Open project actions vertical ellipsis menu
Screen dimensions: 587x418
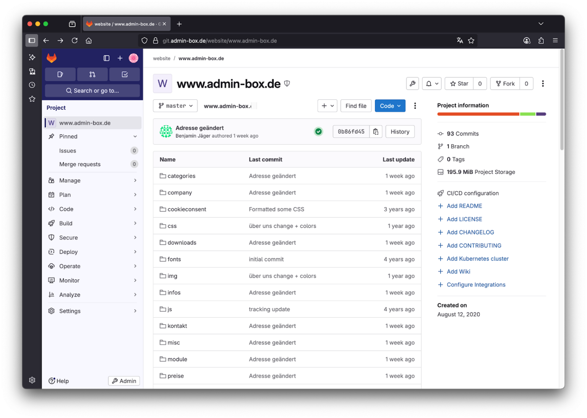pos(543,84)
